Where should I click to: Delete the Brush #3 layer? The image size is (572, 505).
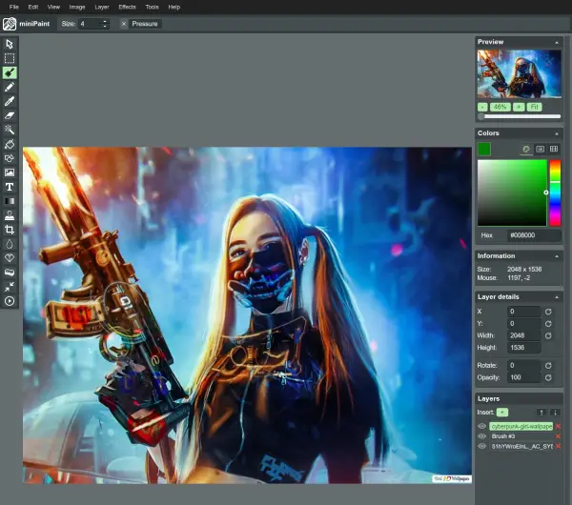coord(558,436)
